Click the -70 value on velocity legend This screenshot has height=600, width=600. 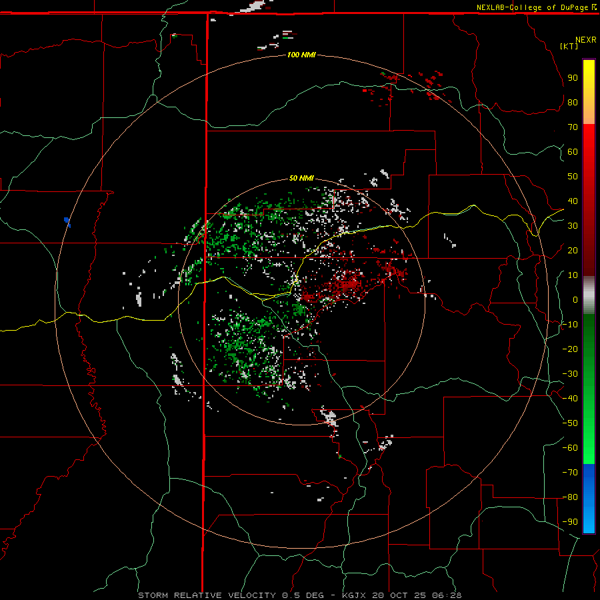tap(570, 473)
